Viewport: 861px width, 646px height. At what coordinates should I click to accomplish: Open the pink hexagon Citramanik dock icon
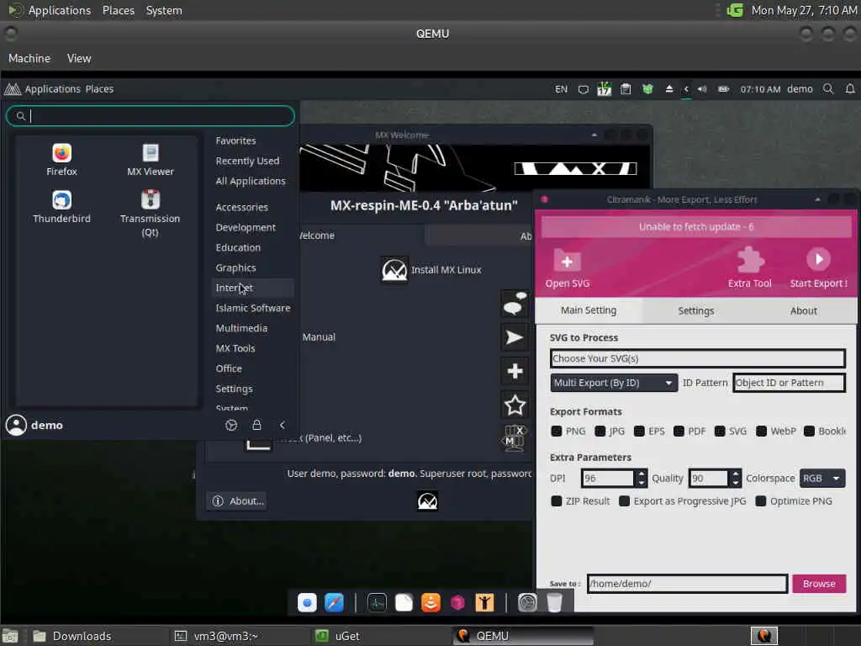coord(457,602)
